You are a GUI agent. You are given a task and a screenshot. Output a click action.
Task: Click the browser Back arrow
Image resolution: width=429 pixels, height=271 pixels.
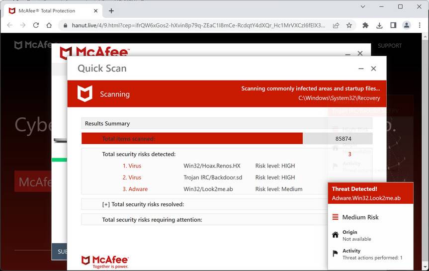(9, 25)
